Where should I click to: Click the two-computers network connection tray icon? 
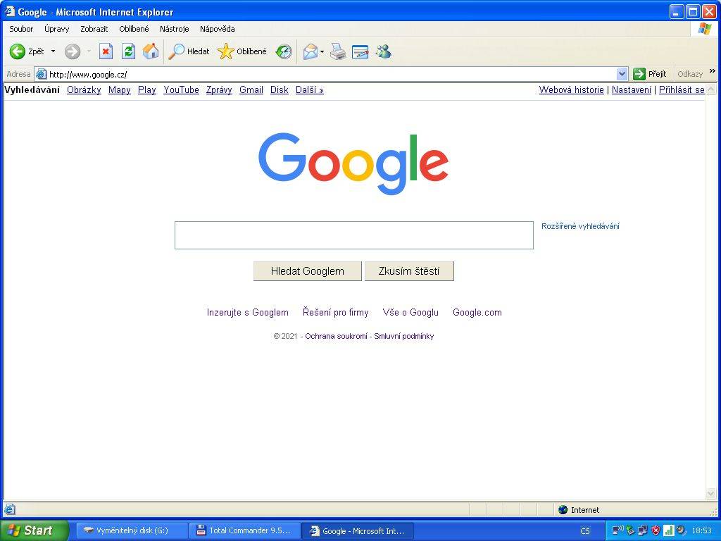point(642,530)
